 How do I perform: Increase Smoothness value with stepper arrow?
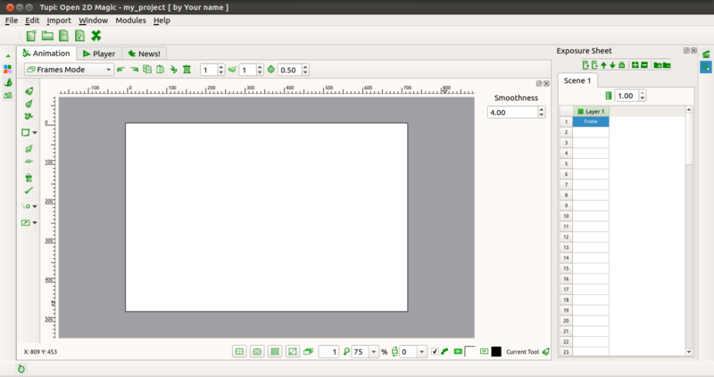coord(542,109)
